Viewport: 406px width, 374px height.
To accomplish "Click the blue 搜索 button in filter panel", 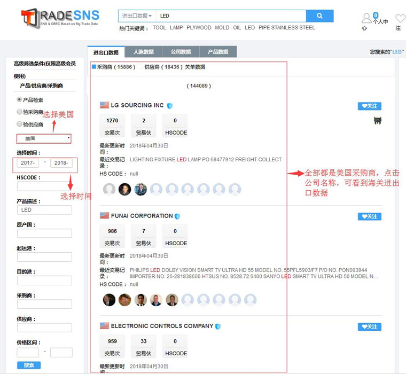I will point(29,365).
